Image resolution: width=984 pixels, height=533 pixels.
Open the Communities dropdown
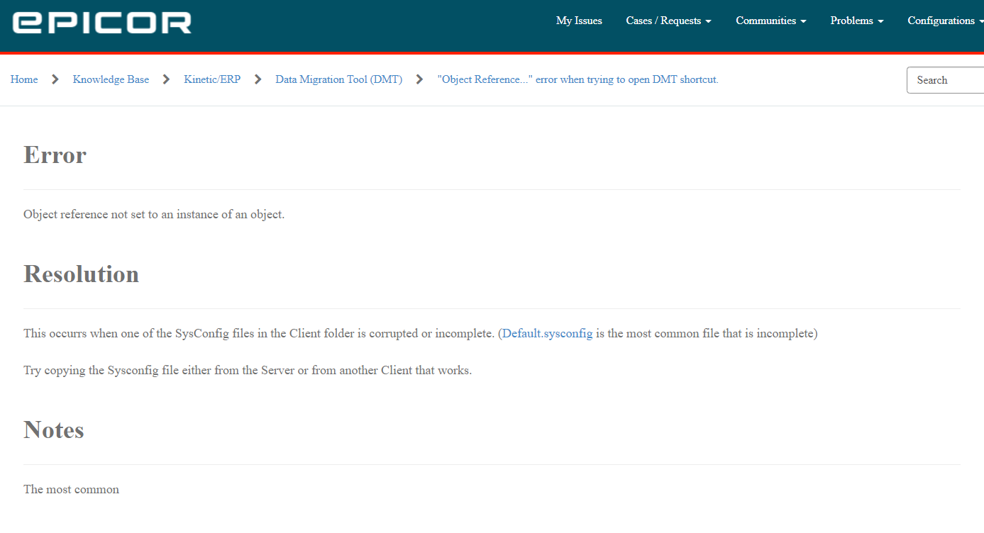pyautogui.click(x=771, y=21)
